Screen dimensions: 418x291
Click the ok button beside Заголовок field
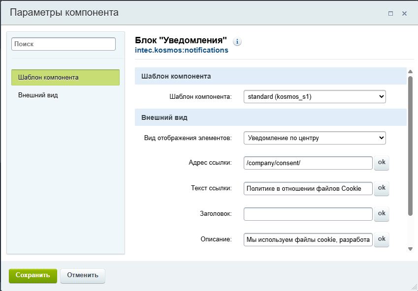pos(382,214)
